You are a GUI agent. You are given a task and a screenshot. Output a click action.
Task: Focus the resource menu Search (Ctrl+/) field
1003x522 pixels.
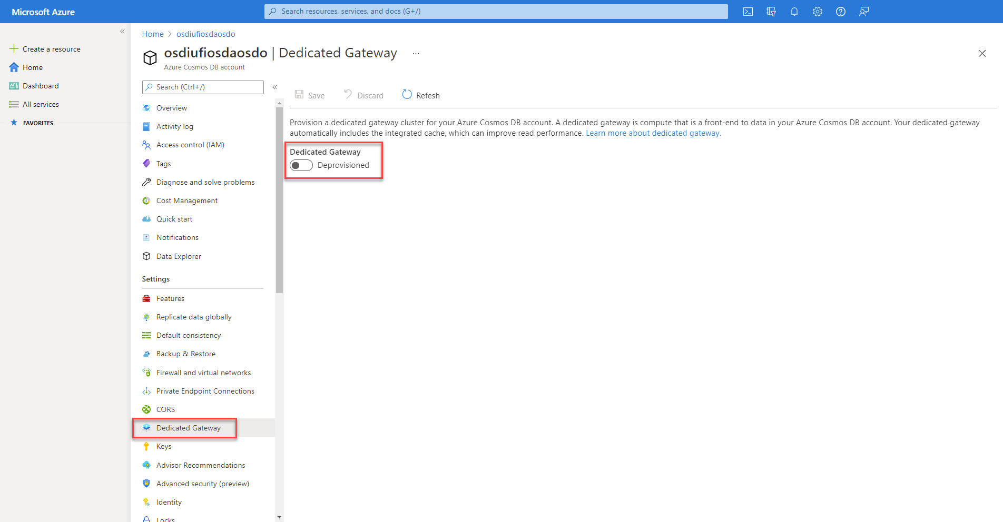(x=203, y=87)
